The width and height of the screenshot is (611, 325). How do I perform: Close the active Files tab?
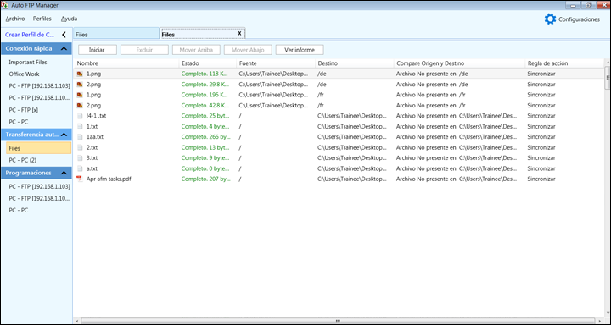(x=239, y=34)
